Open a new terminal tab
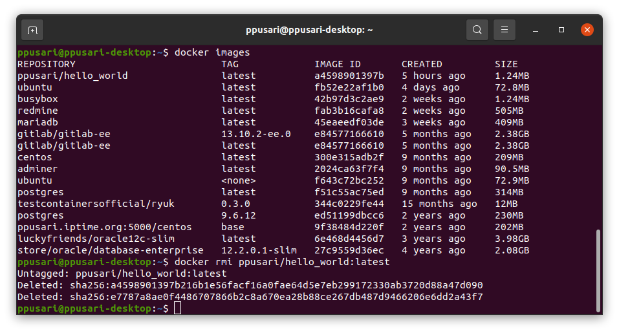 pyautogui.click(x=32, y=30)
